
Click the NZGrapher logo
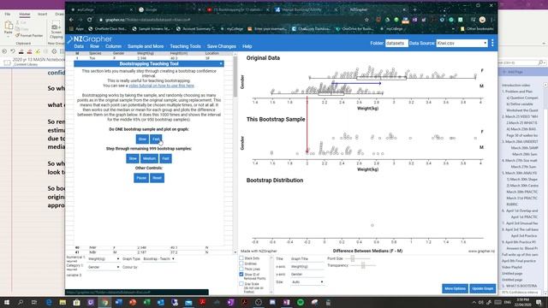90,39
